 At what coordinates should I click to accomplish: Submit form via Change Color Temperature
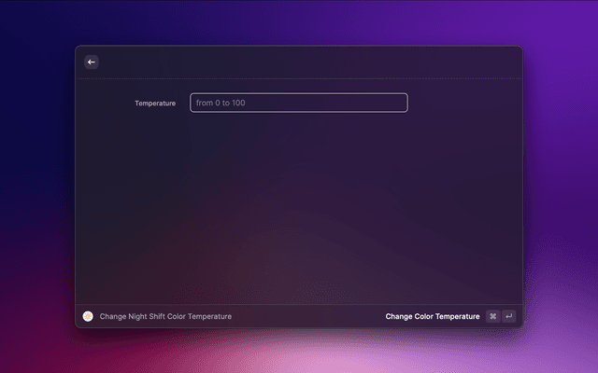coord(432,316)
